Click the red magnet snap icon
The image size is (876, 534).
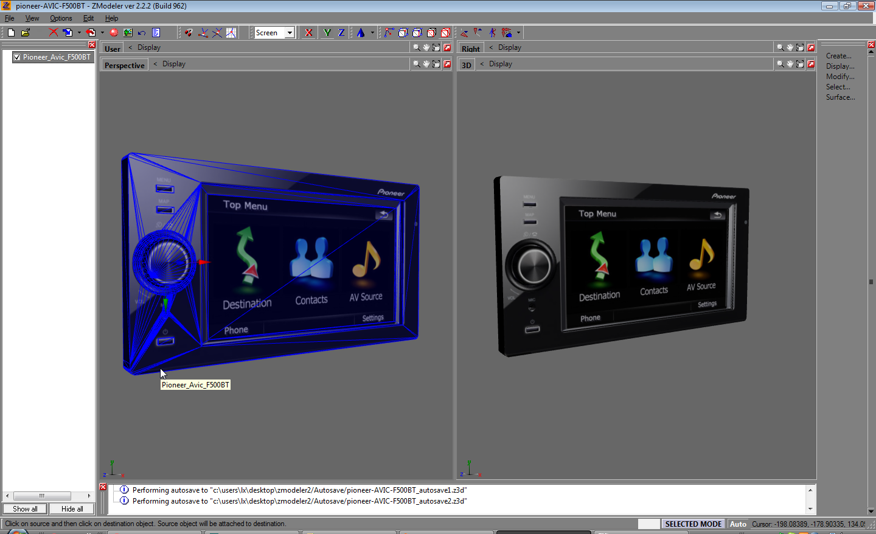point(189,32)
